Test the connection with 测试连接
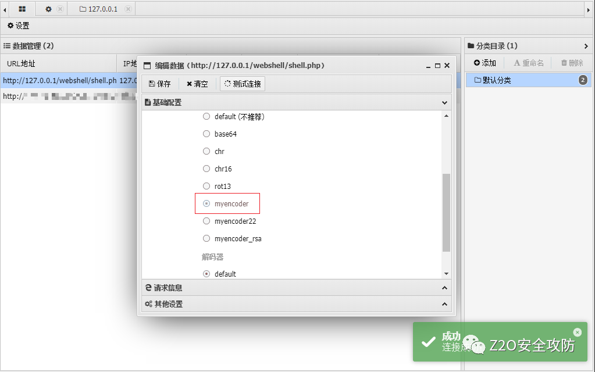595x372 pixels. click(x=243, y=84)
